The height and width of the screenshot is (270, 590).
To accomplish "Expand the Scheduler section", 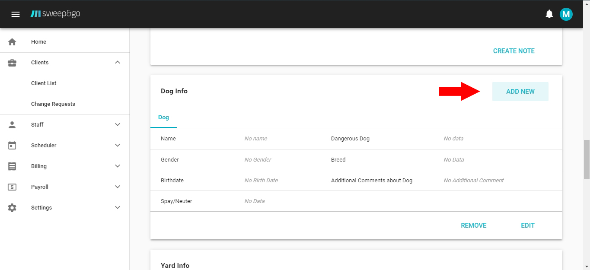I will pos(117,145).
